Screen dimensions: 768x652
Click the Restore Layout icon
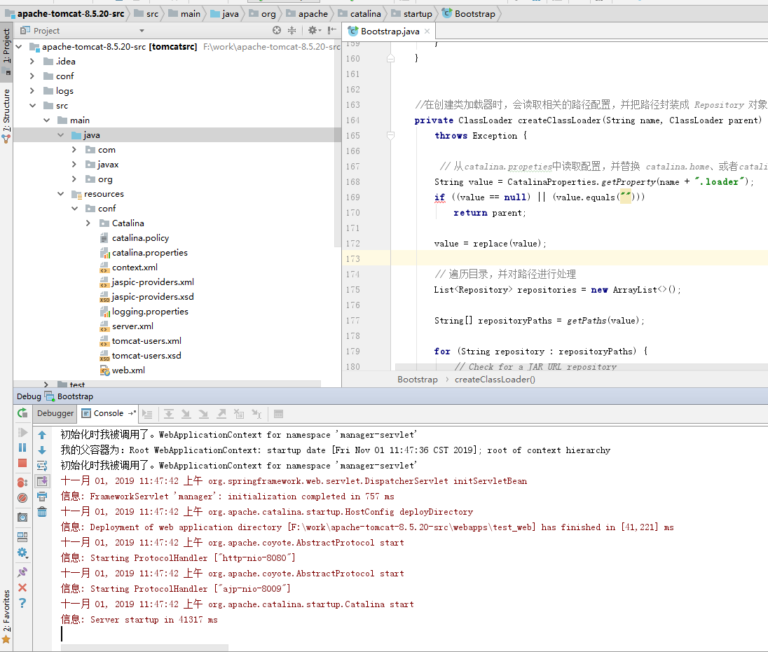(x=22, y=537)
